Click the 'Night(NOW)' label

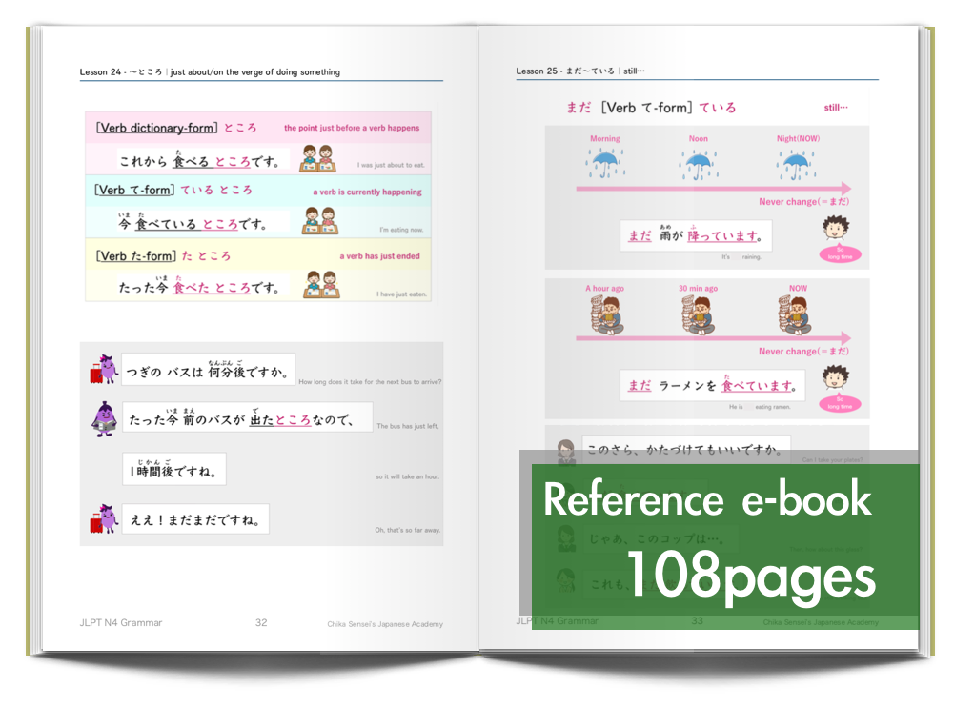coord(798,139)
